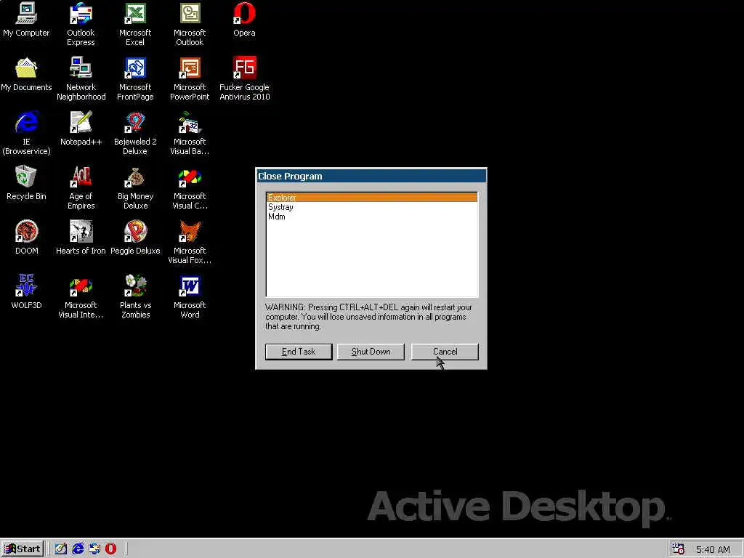744x558 pixels.
Task: Launch Internet Explorer from quick launch
Action: (78, 549)
